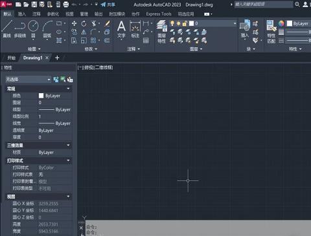Click the object color wheel icon

[x=281, y=23]
